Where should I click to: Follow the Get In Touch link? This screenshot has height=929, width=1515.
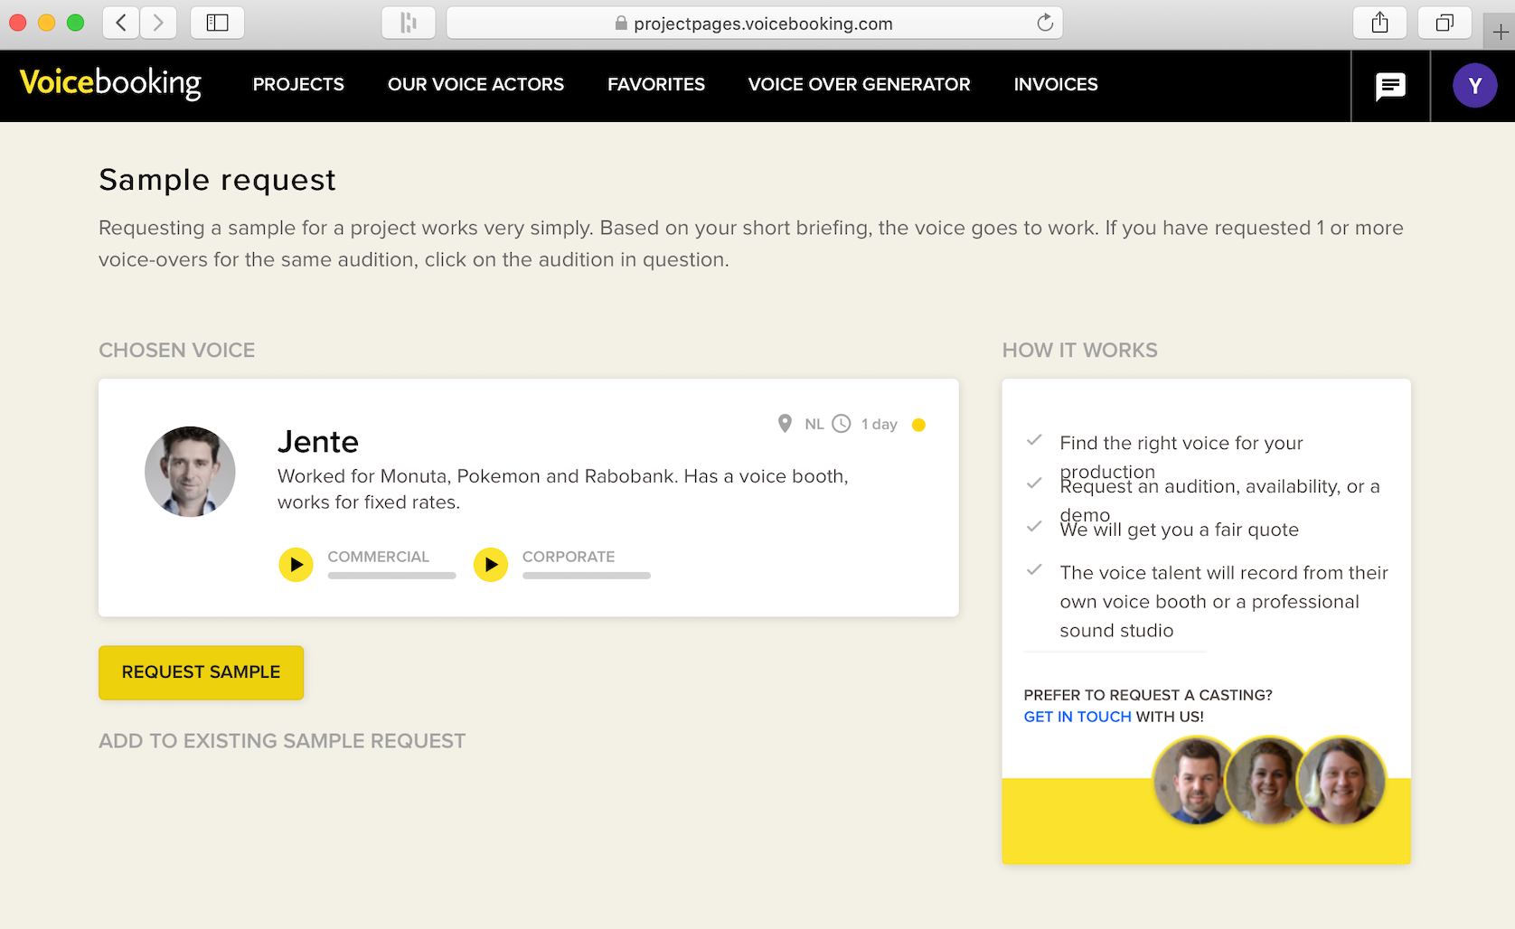point(1077,717)
